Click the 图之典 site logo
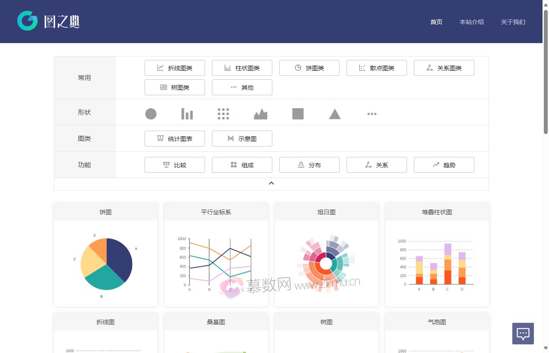Screen dimensions: 549x353 pyautogui.click(x=49, y=20)
